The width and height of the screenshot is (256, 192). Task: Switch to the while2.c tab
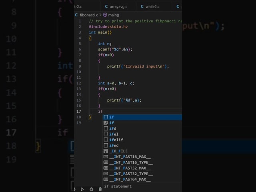click(152, 7)
